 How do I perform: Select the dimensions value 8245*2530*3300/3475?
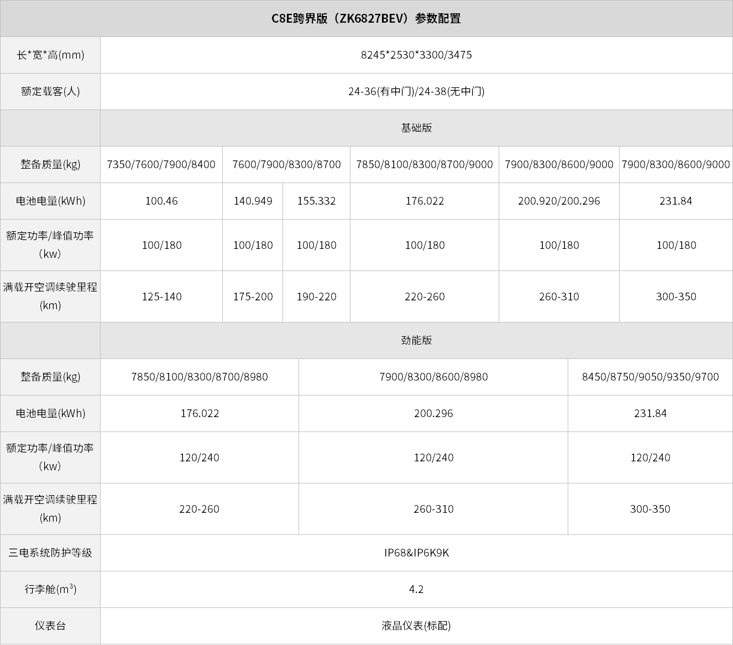pyautogui.click(x=416, y=55)
